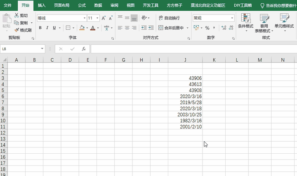Click the cell borders icon

(x=68, y=28)
